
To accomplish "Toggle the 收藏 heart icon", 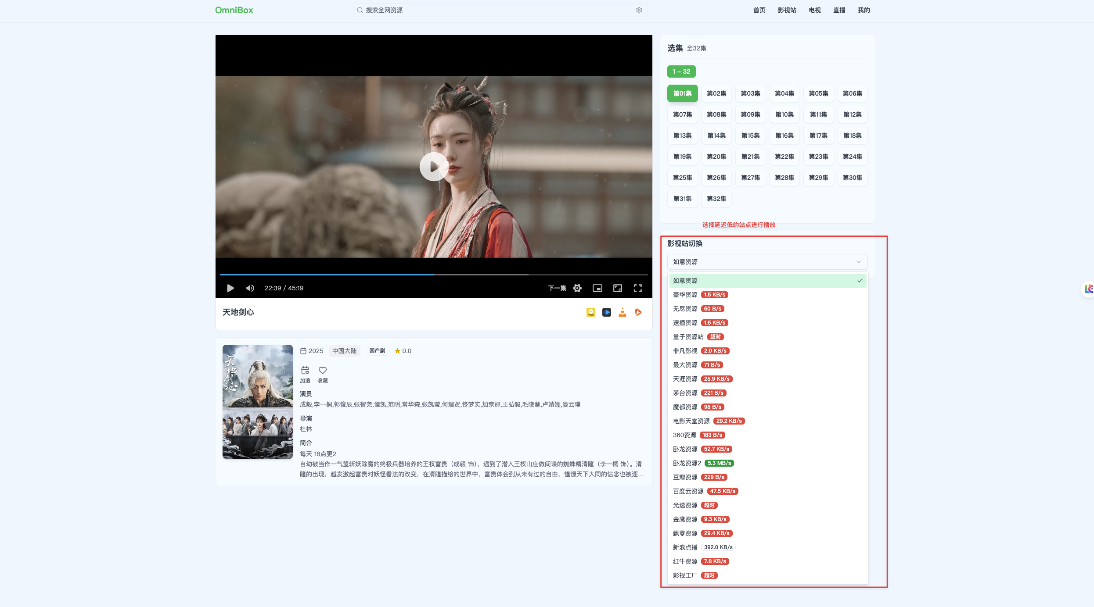I will pos(323,371).
